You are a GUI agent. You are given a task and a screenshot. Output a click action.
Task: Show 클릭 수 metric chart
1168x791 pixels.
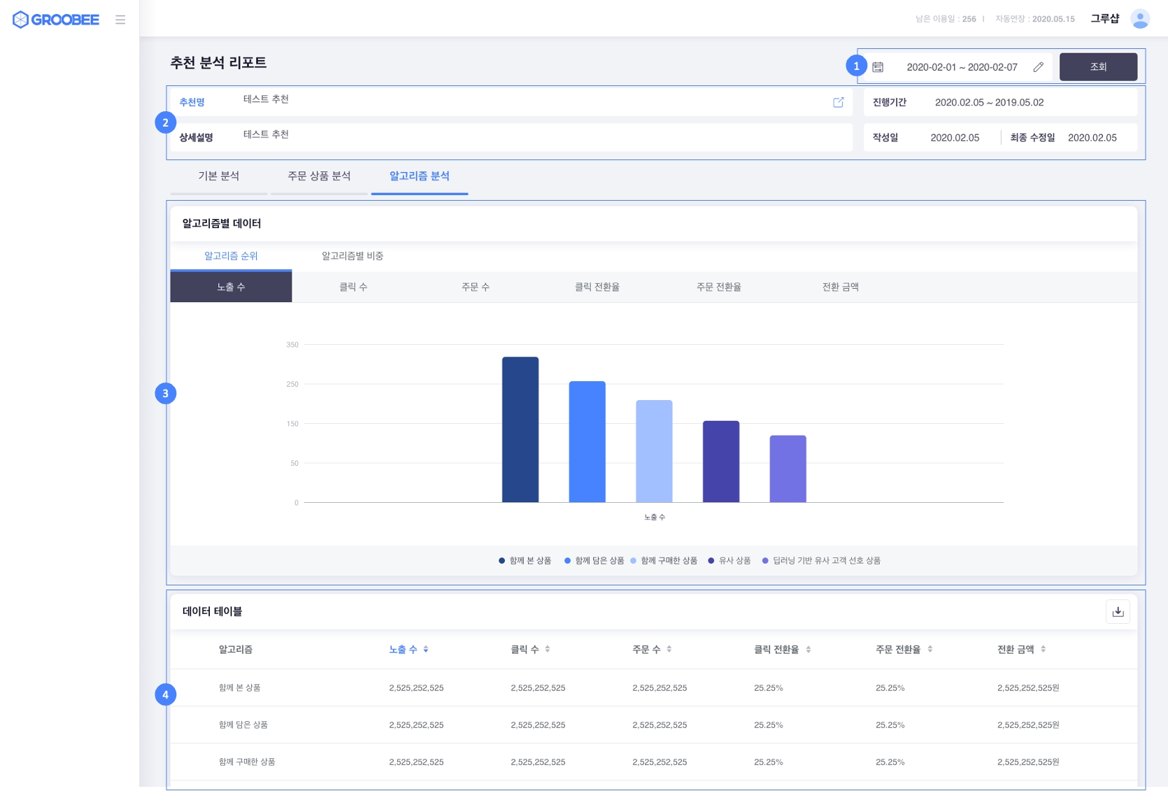click(353, 287)
